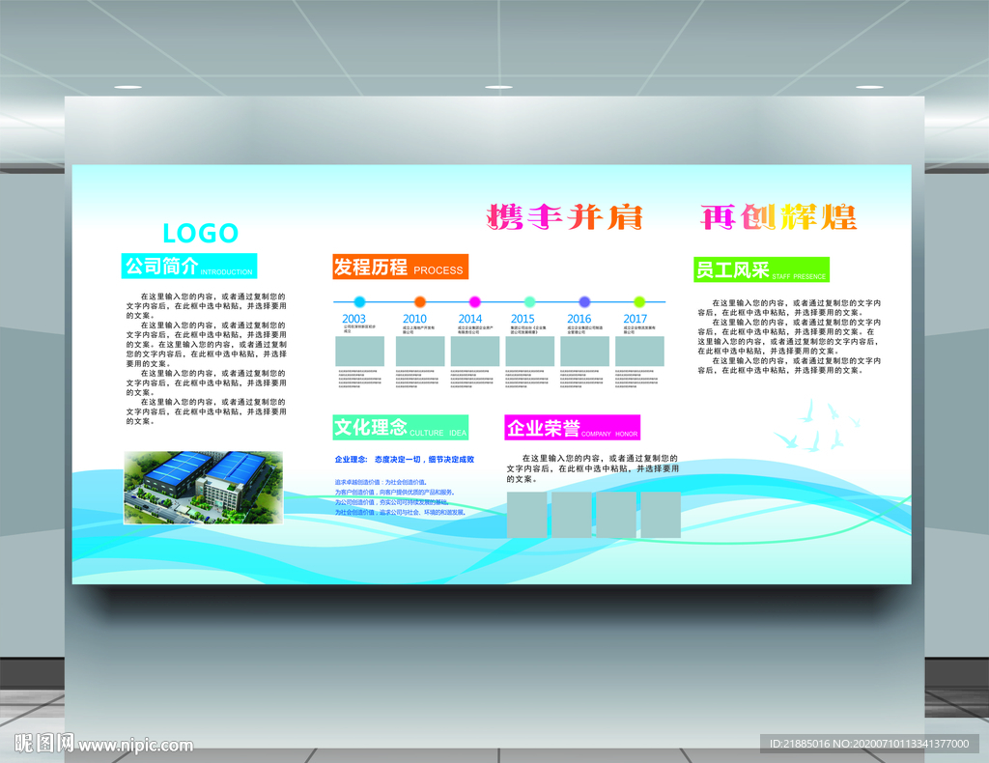Image resolution: width=989 pixels, height=763 pixels.
Task: Select the magenta 企业荣誉 heading banner
Action: click(573, 428)
